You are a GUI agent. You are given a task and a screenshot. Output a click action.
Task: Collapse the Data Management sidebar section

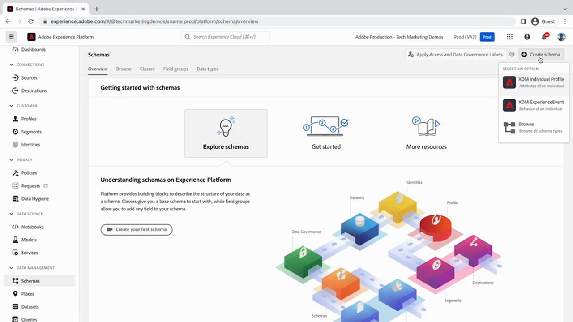point(12,268)
